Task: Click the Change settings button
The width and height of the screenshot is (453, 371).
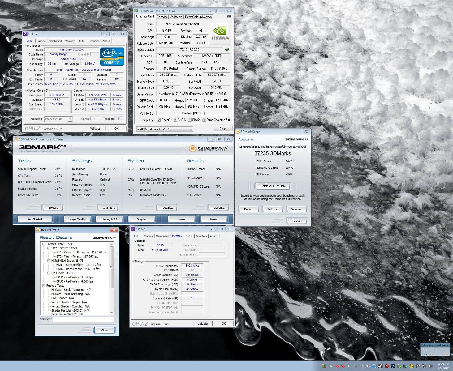Action: 109,207
